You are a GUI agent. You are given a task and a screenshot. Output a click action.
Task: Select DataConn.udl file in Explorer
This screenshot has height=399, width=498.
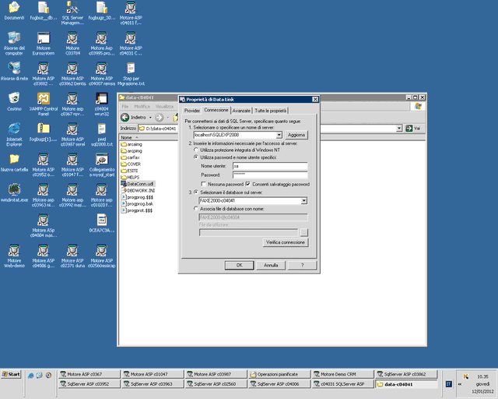[x=138, y=184]
